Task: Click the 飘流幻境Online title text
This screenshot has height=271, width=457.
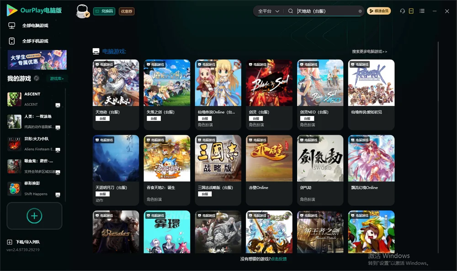Action: [365, 188]
